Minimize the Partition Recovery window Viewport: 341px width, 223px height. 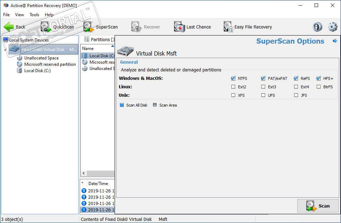click(x=300, y=5)
